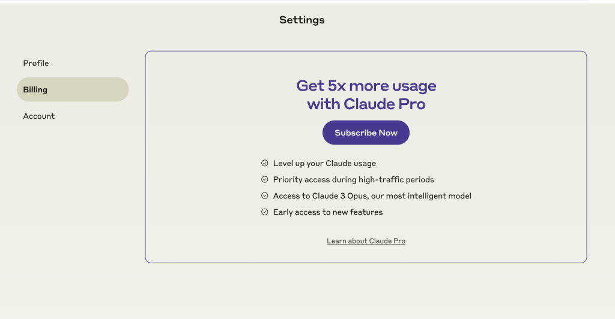Click the checkmark icon next to Priority access

tap(264, 179)
